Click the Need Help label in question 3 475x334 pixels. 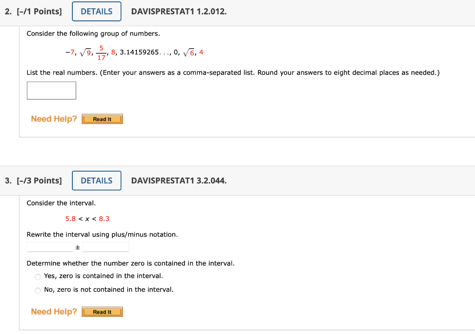tap(53, 311)
